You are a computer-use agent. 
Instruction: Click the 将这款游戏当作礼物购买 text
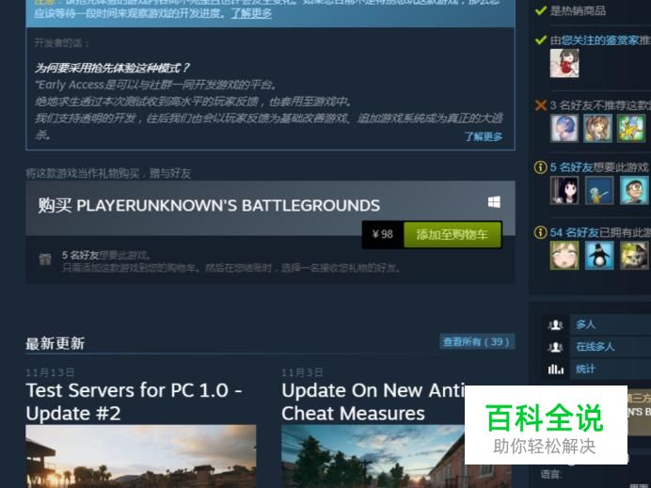[x=108, y=173]
